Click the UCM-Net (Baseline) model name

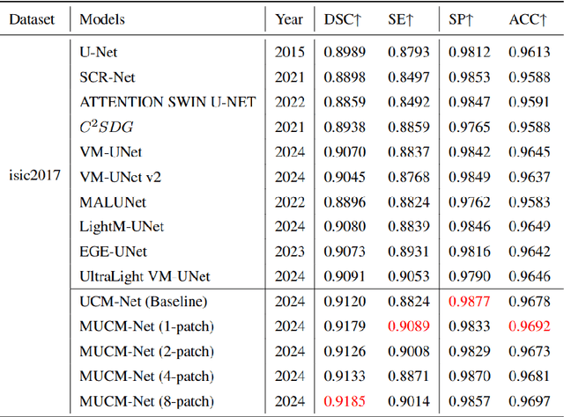tap(143, 302)
